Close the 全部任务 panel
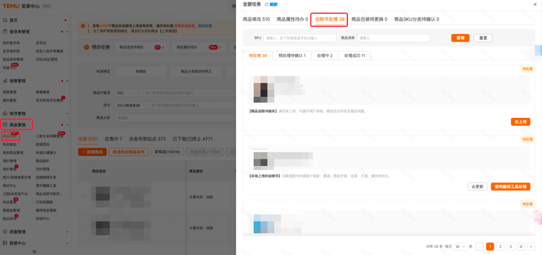This screenshot has width=542, height=255. (535, 4)
